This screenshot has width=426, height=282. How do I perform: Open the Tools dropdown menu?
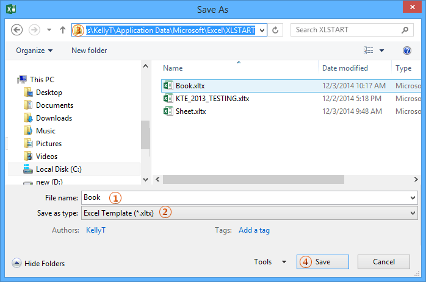click(x=270, y=262)
